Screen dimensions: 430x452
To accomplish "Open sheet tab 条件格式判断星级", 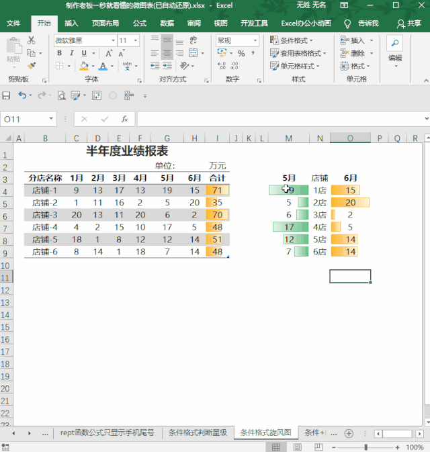I will click(198, 433).
